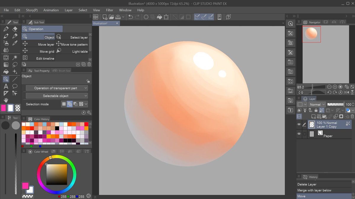The height and width of the screenshot is (199, 355).
Task: Select the Gradient tool
Action: [x=6, y=64]
